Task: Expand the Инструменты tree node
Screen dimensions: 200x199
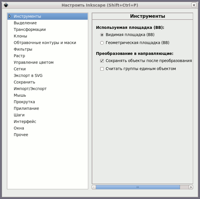Action: tap(10, 16)
